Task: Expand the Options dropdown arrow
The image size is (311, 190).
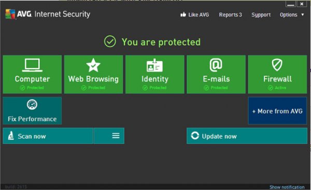Action: coord(303,14)
